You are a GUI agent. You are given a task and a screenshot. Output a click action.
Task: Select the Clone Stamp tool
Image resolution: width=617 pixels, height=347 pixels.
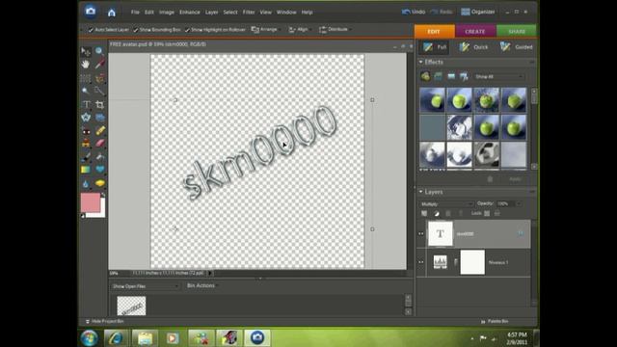[x=86, y=144]
